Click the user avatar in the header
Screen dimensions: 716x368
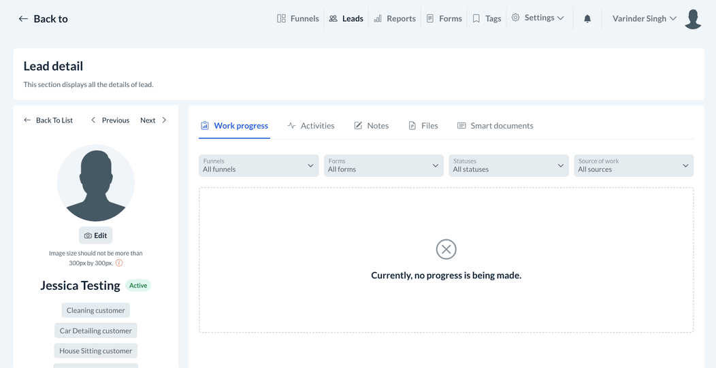point(693,19)
